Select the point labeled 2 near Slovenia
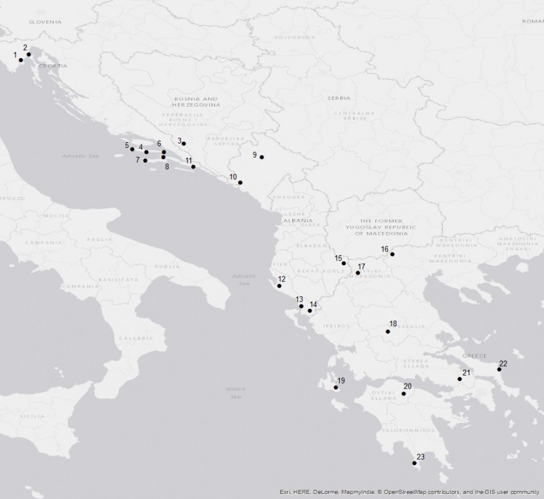 (x=29, y=54)
